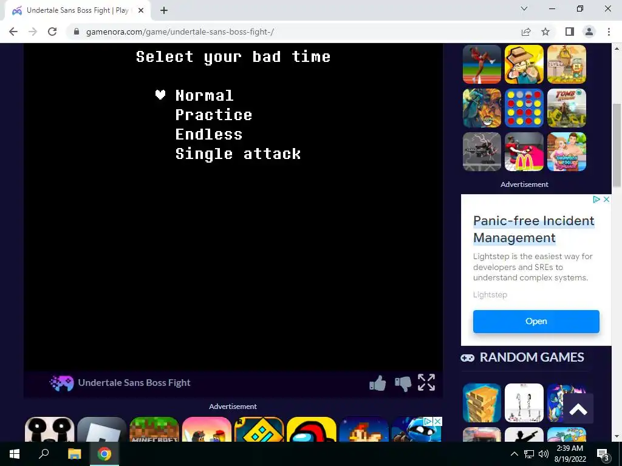Click the share page icon in address bar
The height and width of the screenshot is (466, 622).
click(x=526, y=32)
